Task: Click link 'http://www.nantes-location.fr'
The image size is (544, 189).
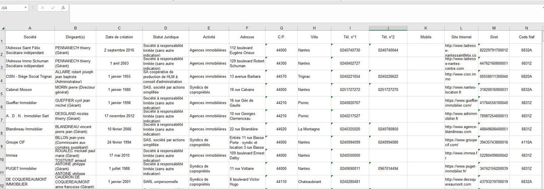Action: pos(461,89)
